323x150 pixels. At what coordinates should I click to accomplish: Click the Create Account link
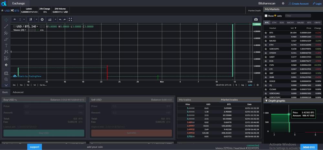(x=298, y=4)
